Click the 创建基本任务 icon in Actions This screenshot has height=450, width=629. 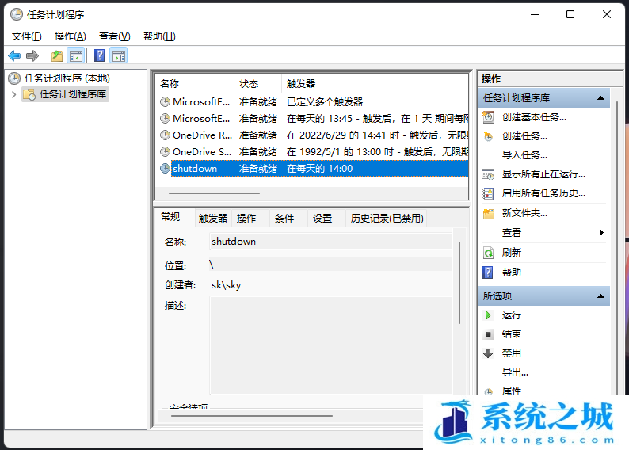(x=488, y=117)
